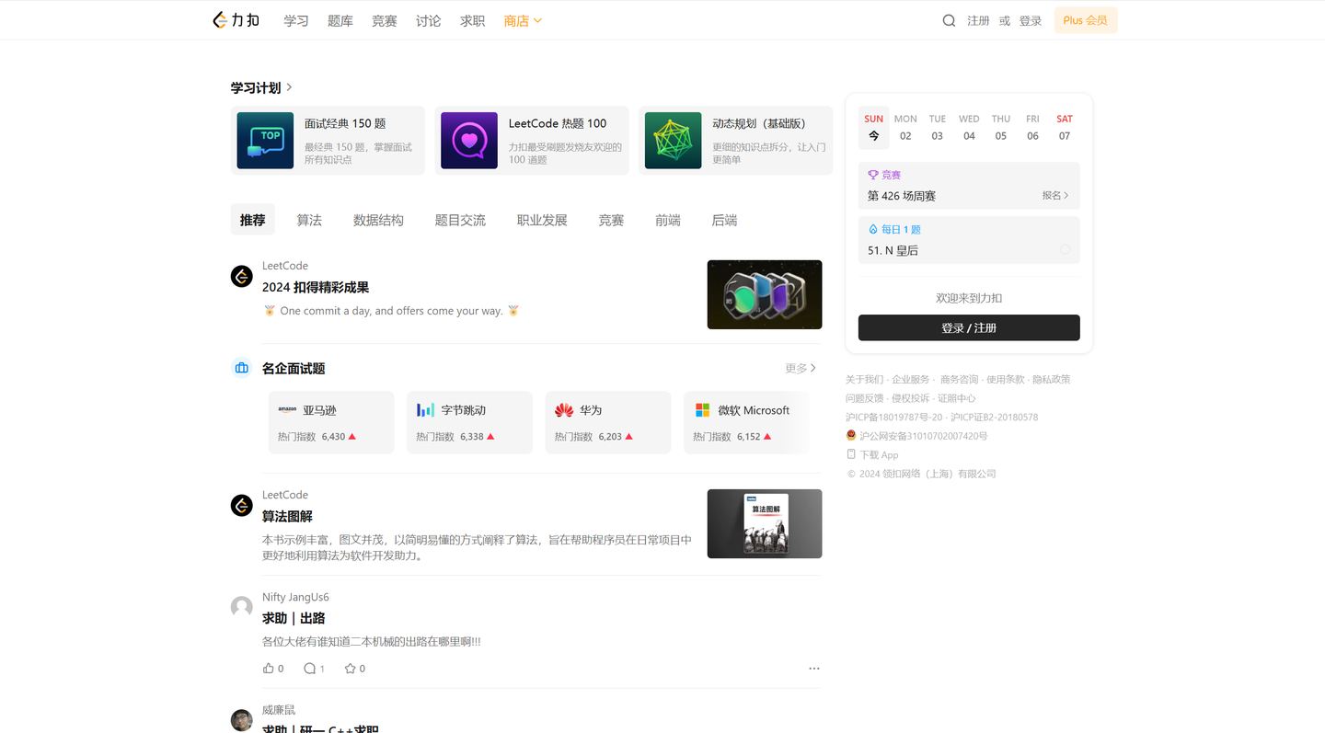Select WED 04 in the calendar

pos(969,128)
